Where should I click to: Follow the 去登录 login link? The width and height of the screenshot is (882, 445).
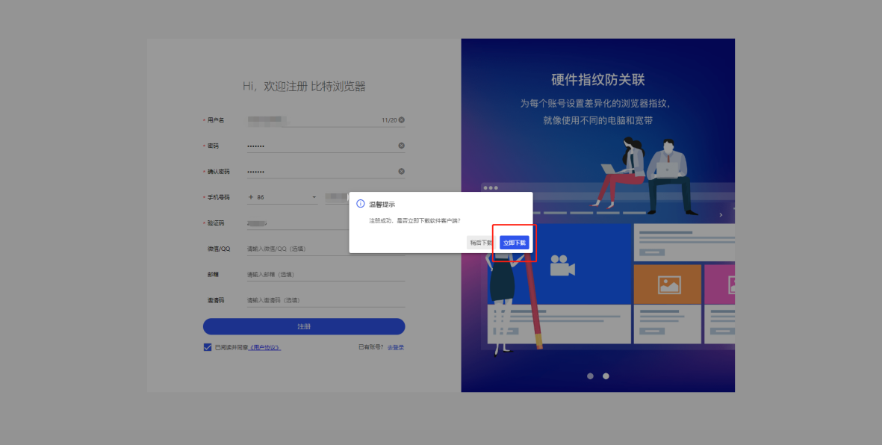click(395, 347)
